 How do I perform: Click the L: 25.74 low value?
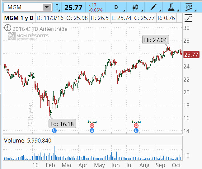(121, 18)
